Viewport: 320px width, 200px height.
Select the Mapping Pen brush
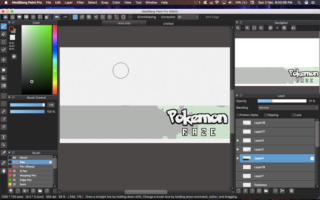click(x=30, y=176)
